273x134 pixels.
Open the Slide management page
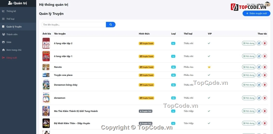point(9,42)
